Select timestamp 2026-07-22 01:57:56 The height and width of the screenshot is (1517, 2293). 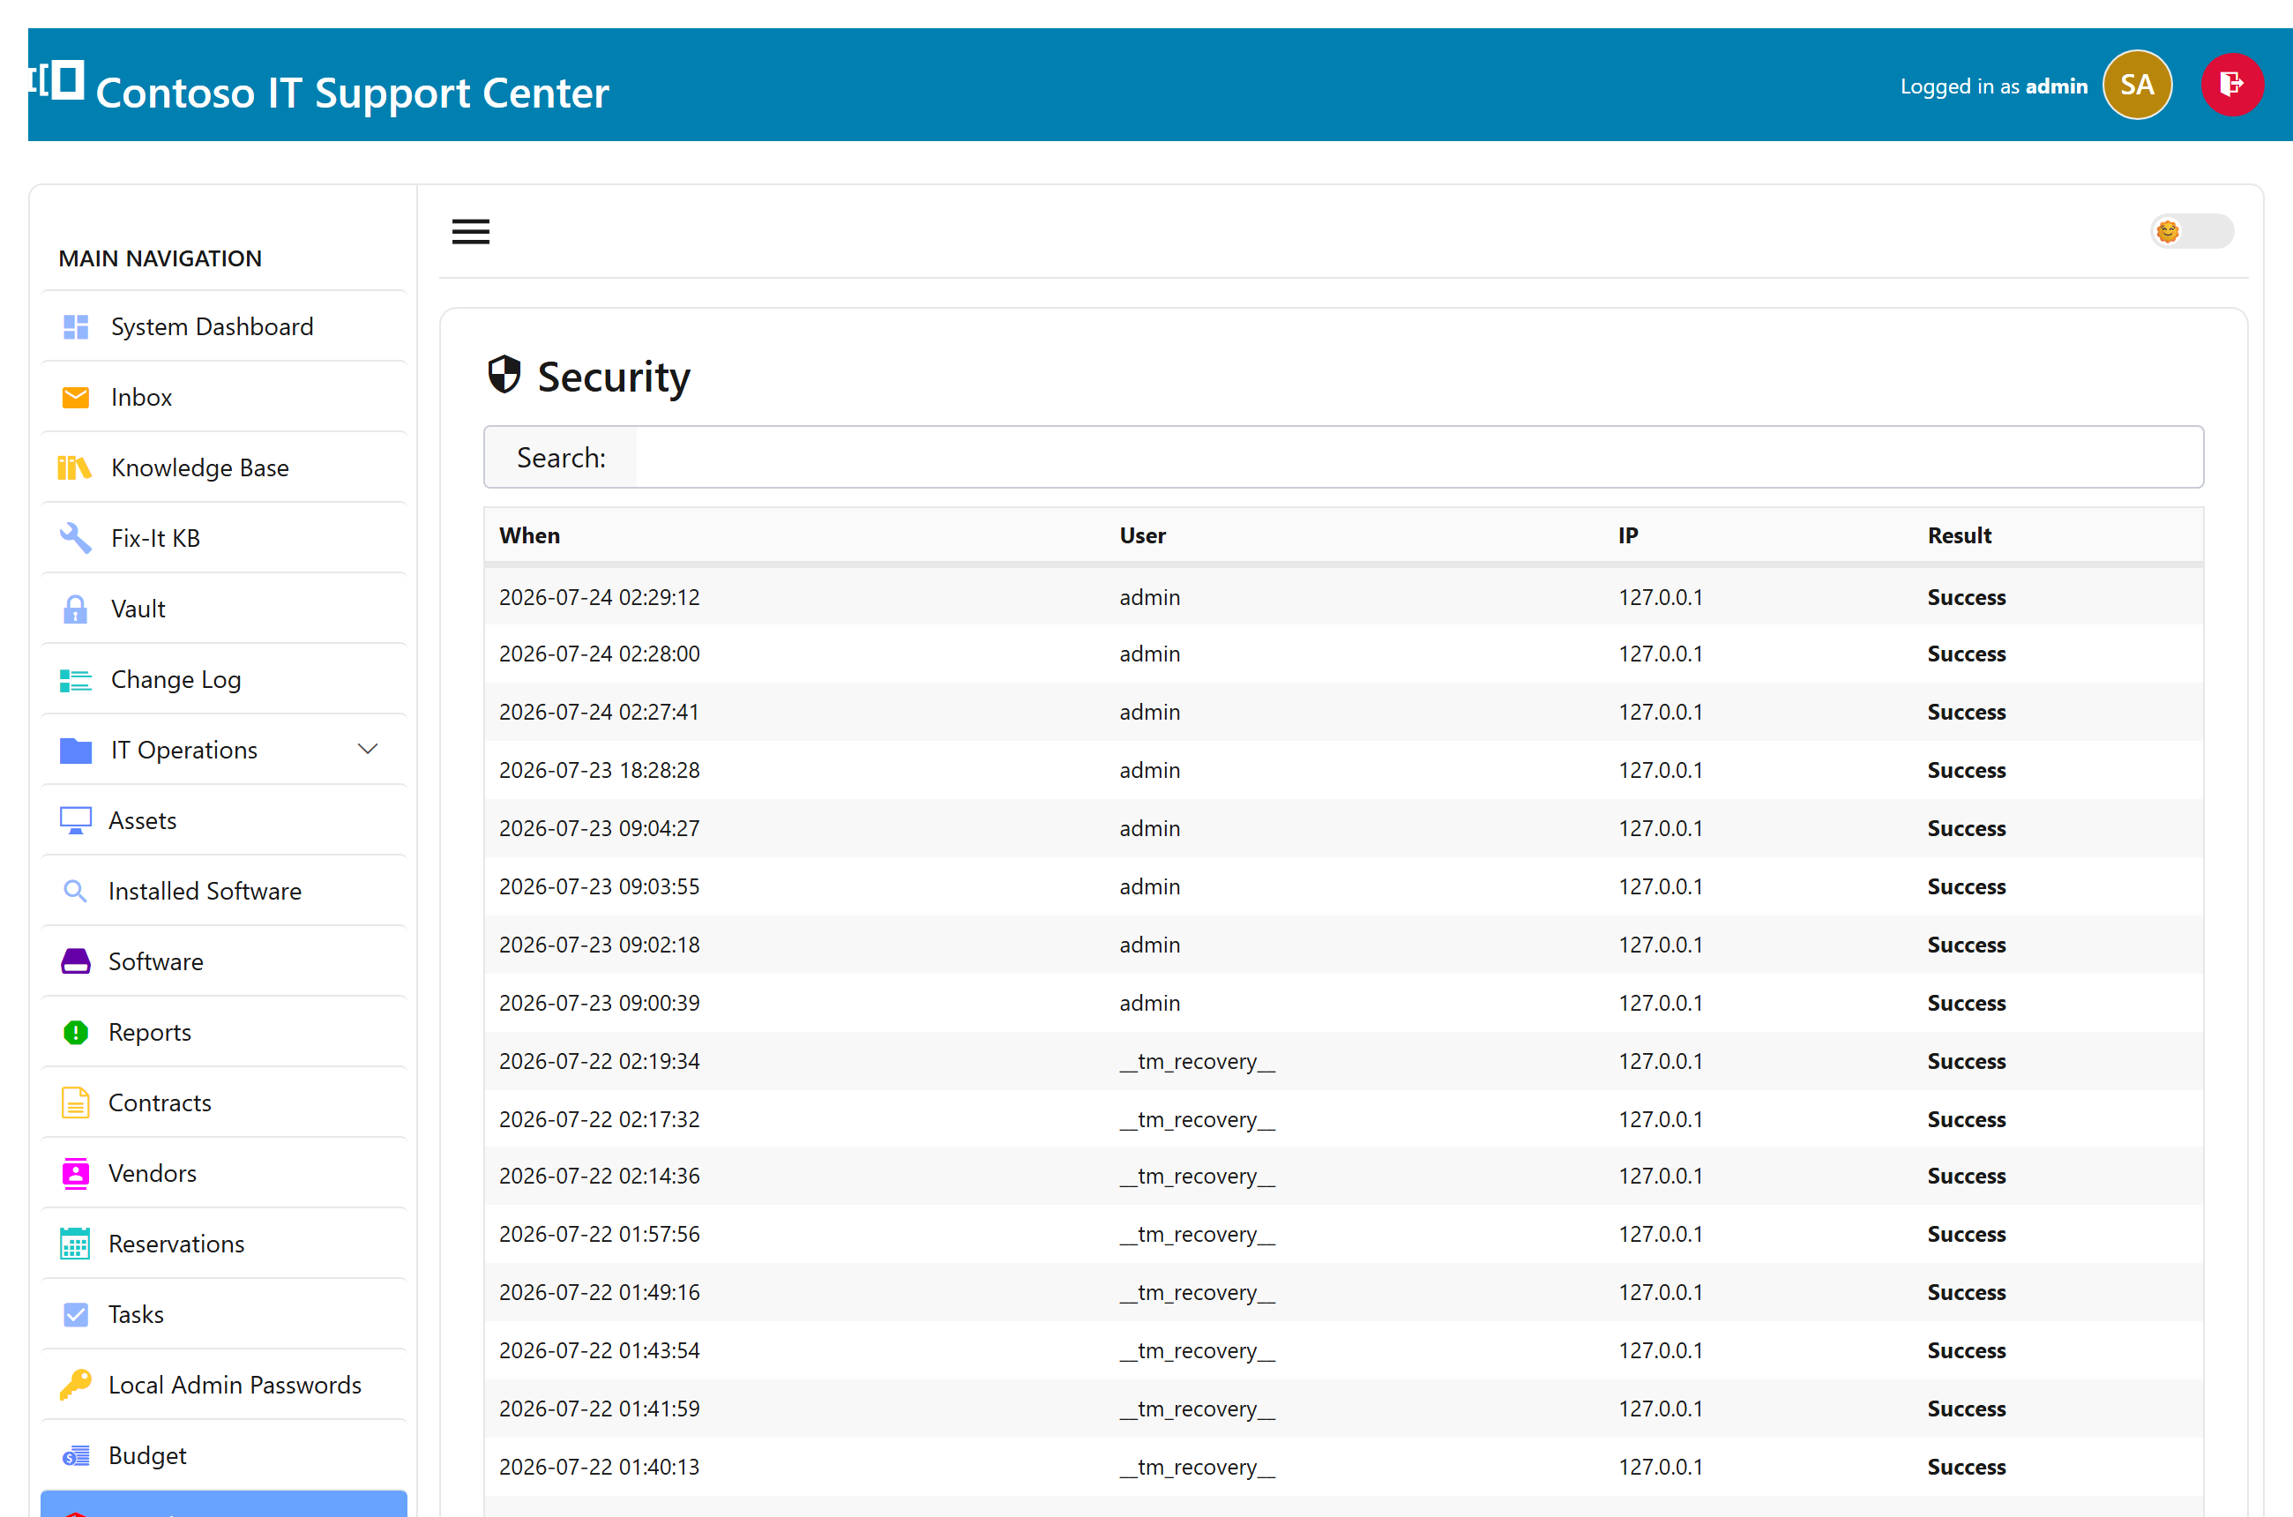(x=599, y=1235)
